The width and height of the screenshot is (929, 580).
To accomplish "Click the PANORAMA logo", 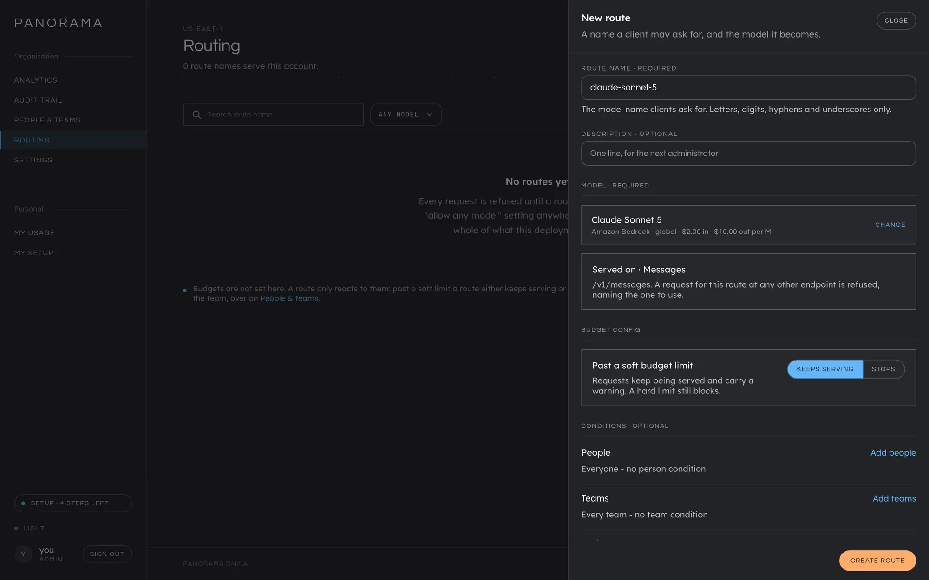I will (x=59, y=23).
